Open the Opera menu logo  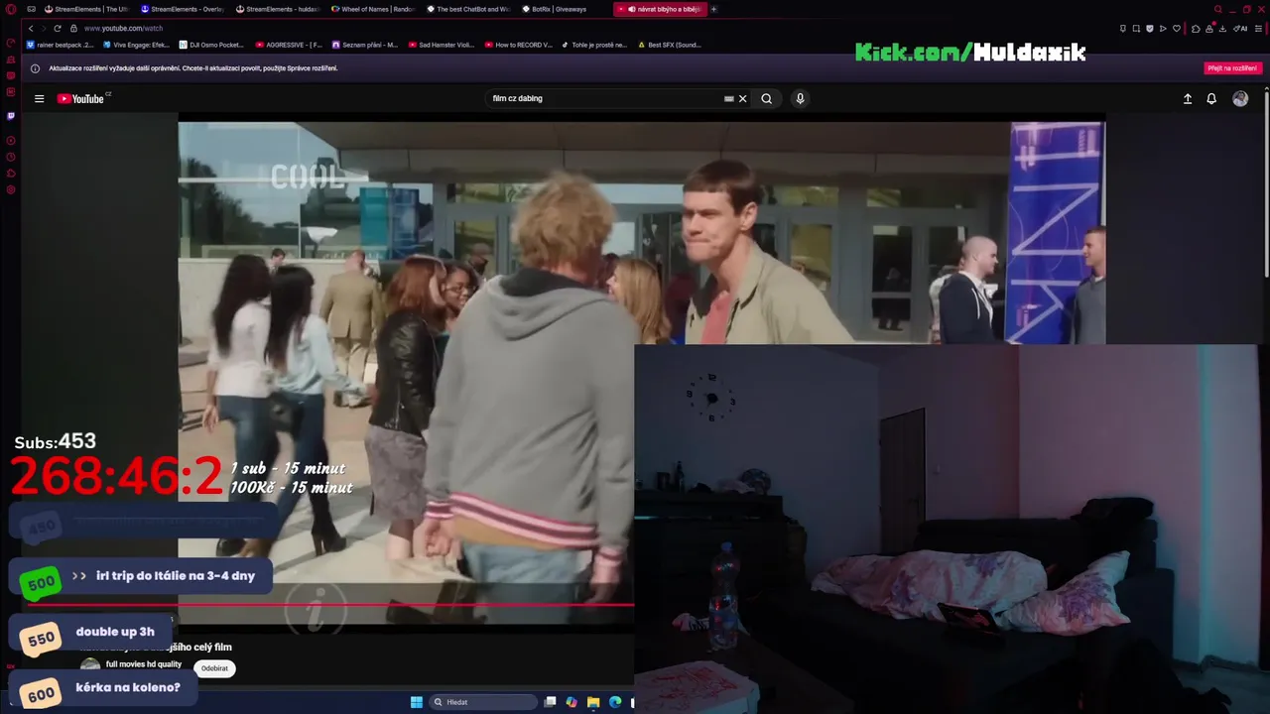coord(11,9)
